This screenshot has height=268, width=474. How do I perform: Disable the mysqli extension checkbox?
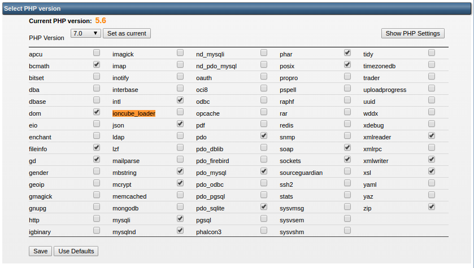180,219
